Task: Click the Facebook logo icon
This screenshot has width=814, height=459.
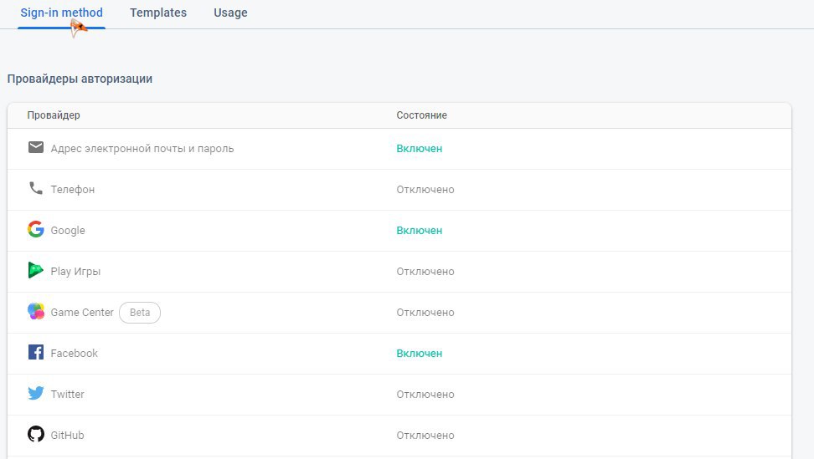Action: click(36, 352)
